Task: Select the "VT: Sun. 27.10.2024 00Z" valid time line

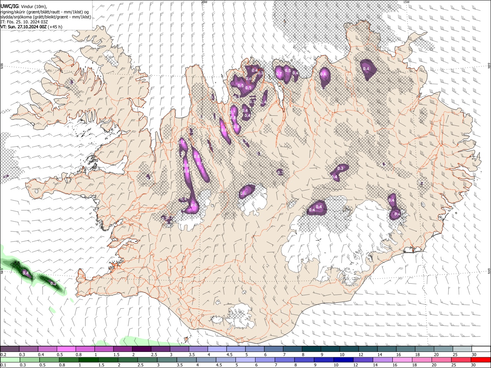Action: coord(23,27)
